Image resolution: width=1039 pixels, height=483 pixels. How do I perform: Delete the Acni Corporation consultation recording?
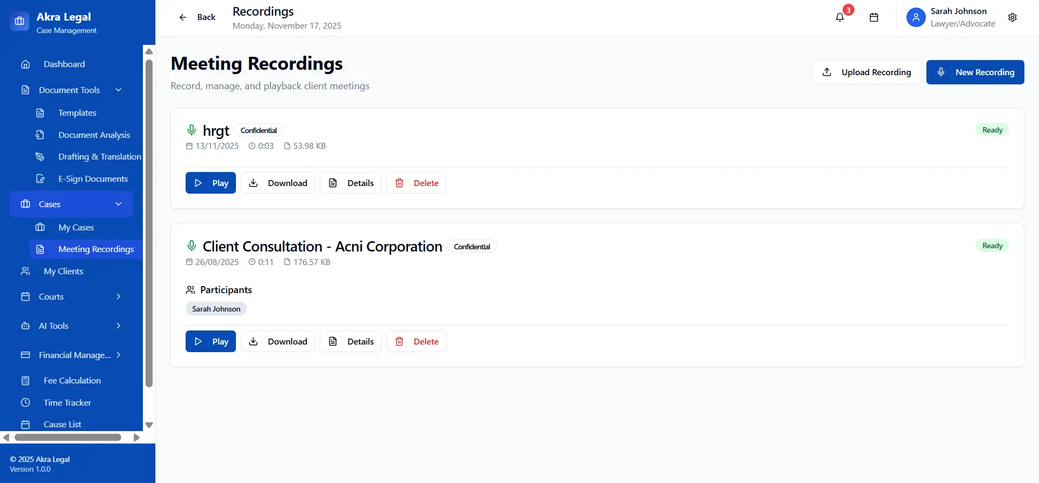pos(416,342)
